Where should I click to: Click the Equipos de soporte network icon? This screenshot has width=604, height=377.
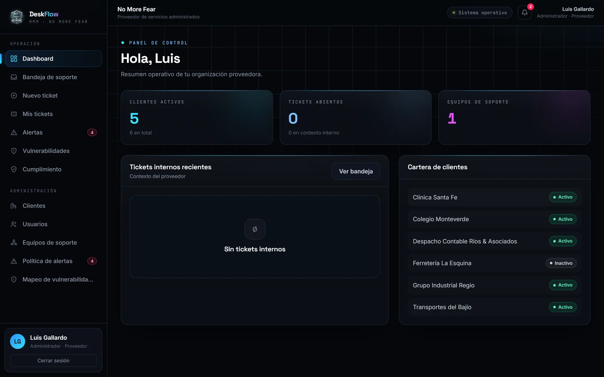[14, 243]
